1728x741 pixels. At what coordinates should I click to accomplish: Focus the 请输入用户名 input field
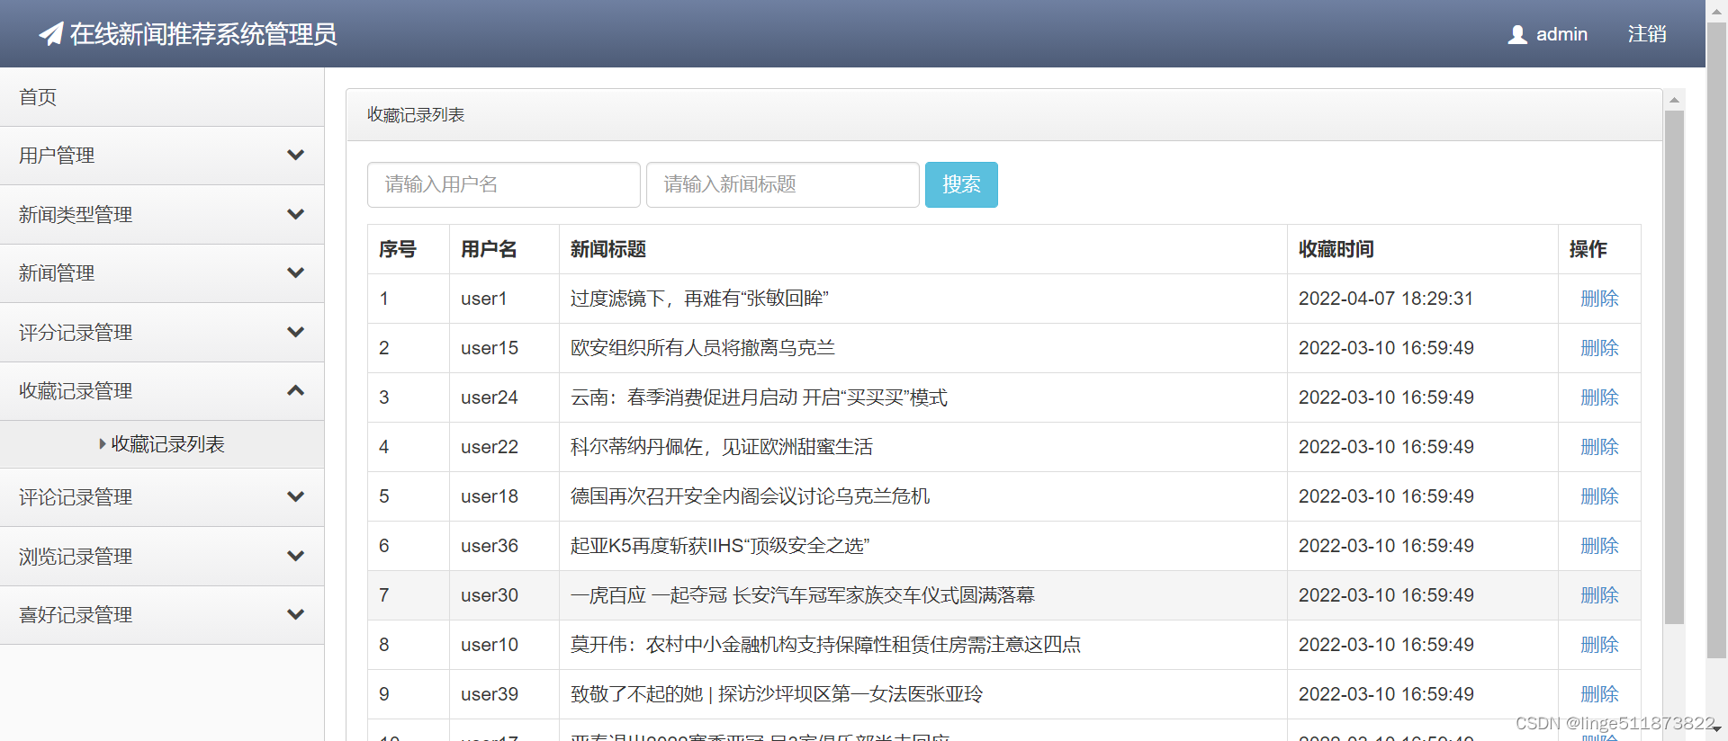pos(504,184)
